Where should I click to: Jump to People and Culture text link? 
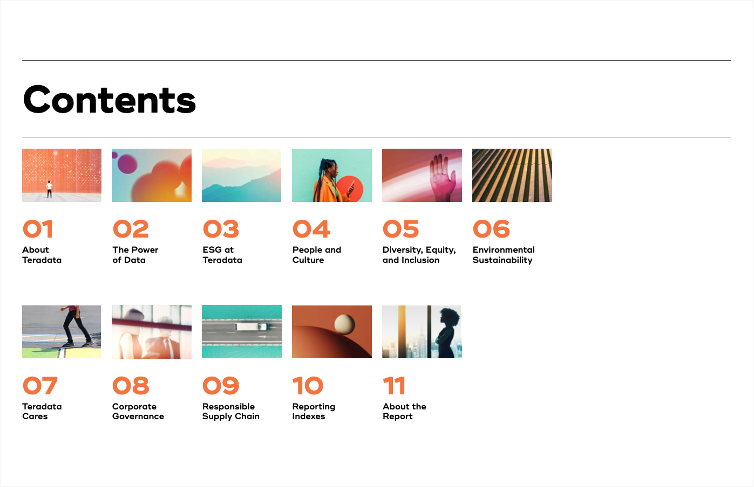point(316,255)
